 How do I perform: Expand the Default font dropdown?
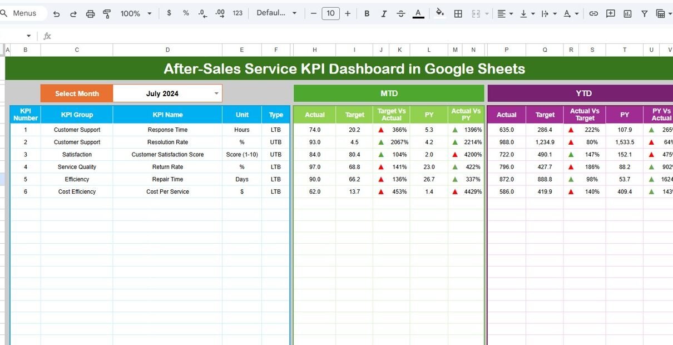click(x=276, y=13)
